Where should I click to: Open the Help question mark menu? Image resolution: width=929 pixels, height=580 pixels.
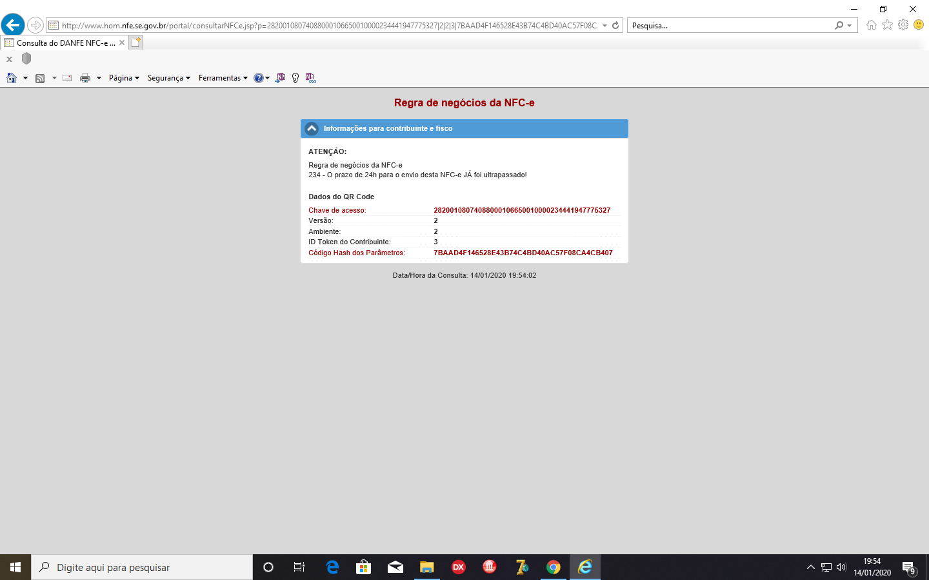(x=261, y=78)
